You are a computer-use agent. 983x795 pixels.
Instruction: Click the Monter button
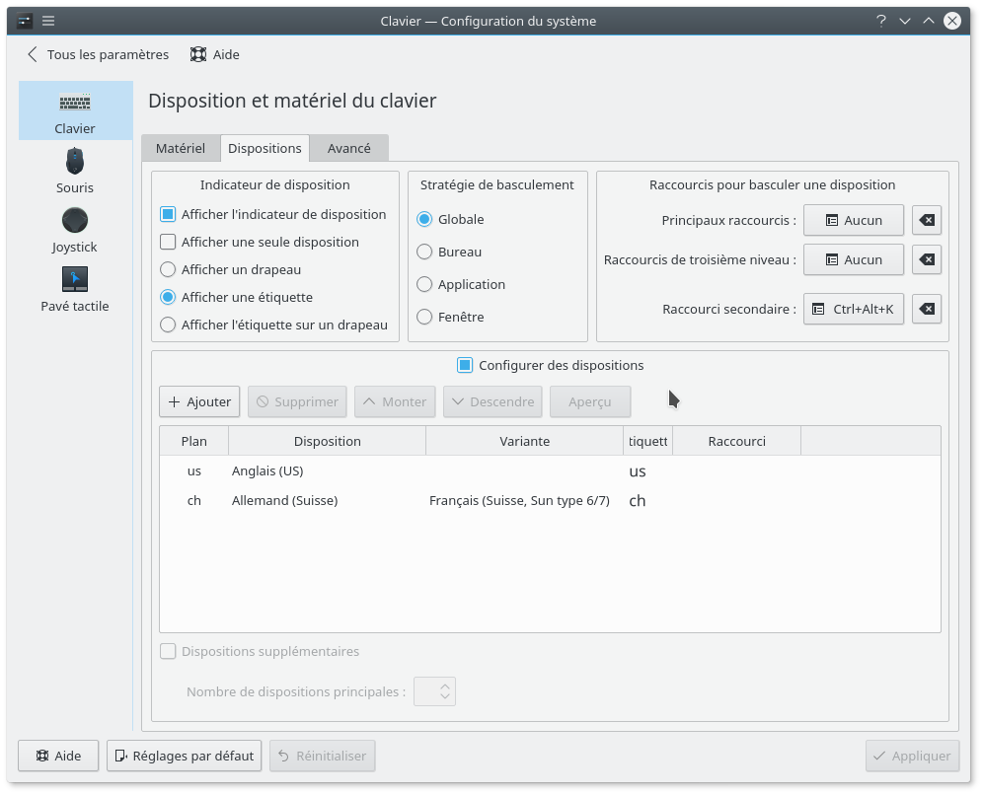tap(395, 401)
